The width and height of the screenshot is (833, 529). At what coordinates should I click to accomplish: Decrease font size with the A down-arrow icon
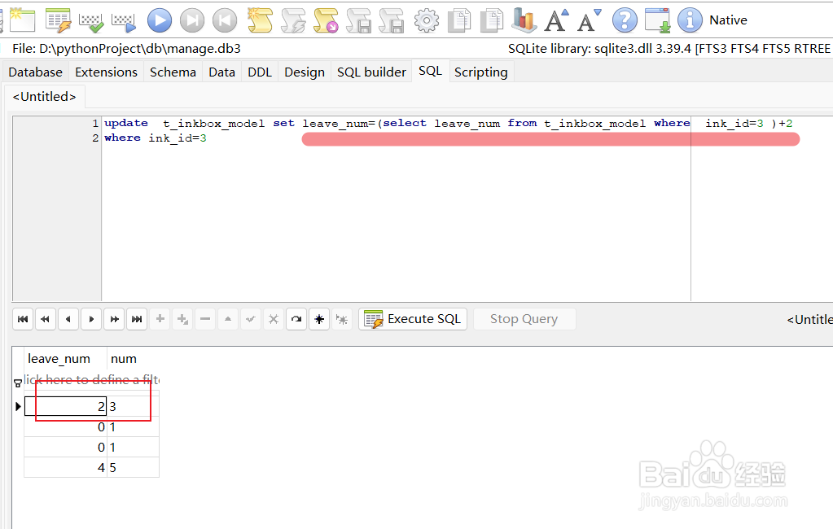pyautogui.click(x=590, y=20)
